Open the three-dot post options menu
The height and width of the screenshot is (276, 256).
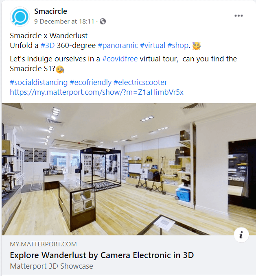pos(238,16)
